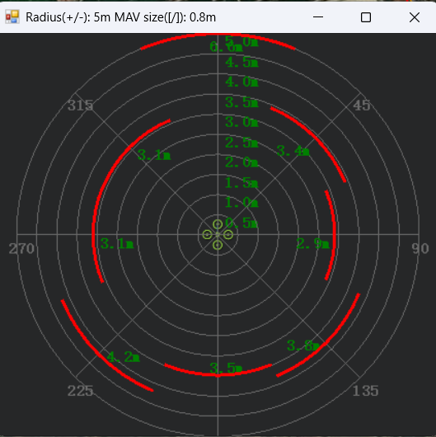
Task: Click the "270" bearing label
Action: tap(21, 249)
